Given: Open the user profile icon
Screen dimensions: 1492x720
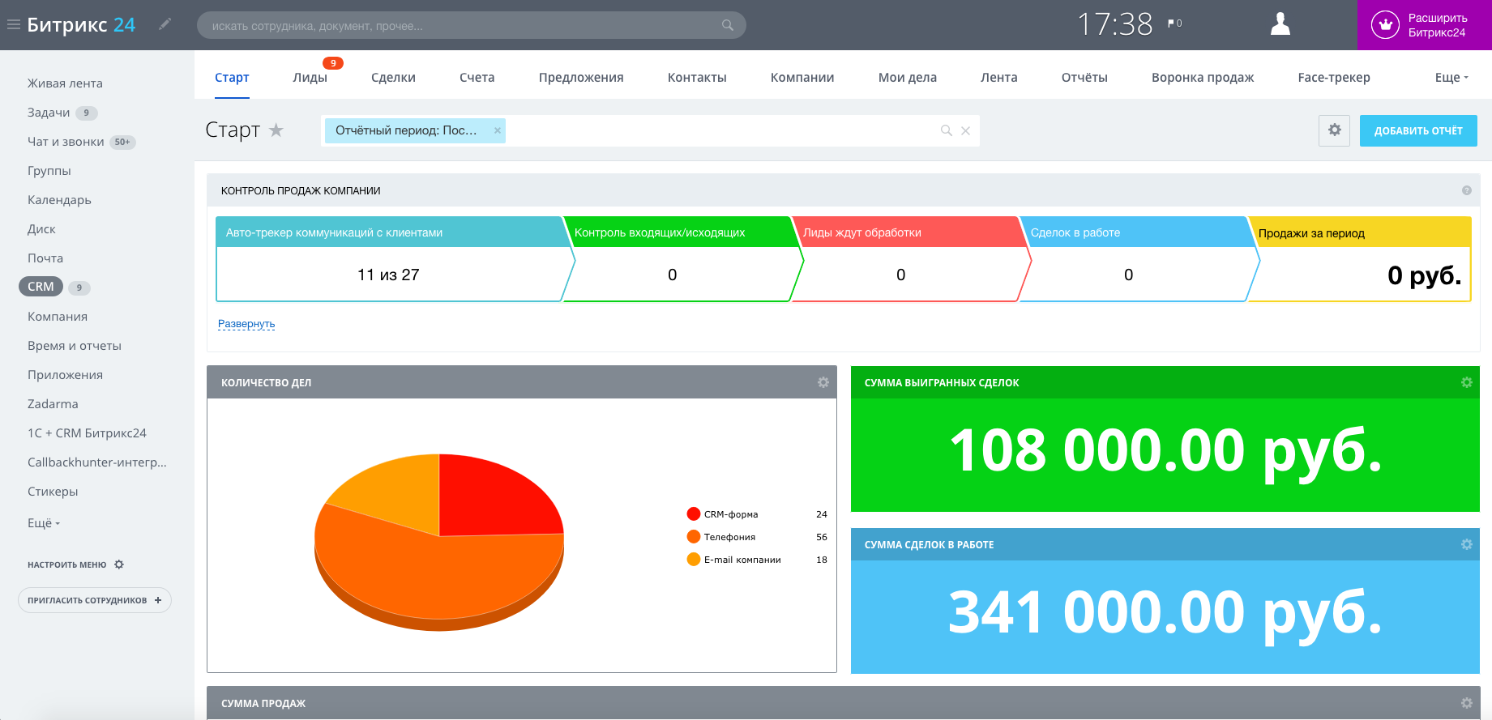Looking at the screenshot, I should (1280, 24).
